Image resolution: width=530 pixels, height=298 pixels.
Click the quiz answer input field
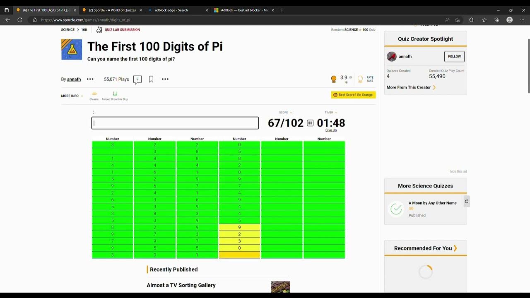coord(175,123)
